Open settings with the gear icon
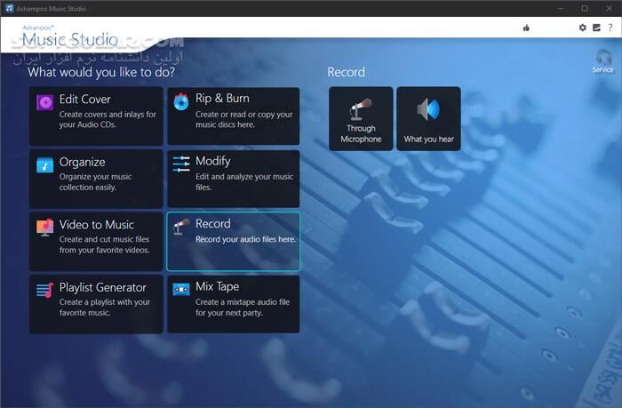 coord(583,28)
